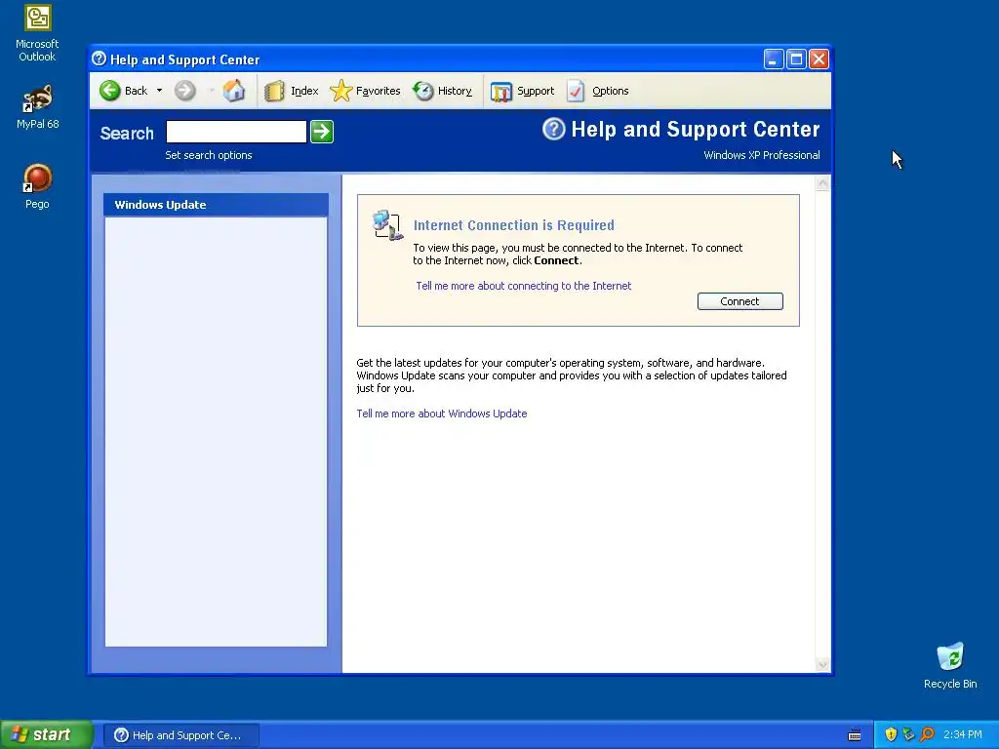Screen dimensions: 999x749
Task: Click the Help and Support Center banner icon
Action: pyautogui.click(x=554, y=130)
